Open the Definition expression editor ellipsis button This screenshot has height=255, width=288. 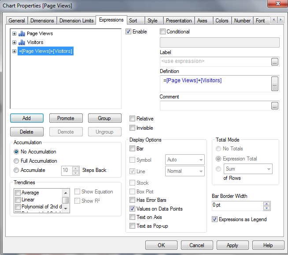pos(275,84)
